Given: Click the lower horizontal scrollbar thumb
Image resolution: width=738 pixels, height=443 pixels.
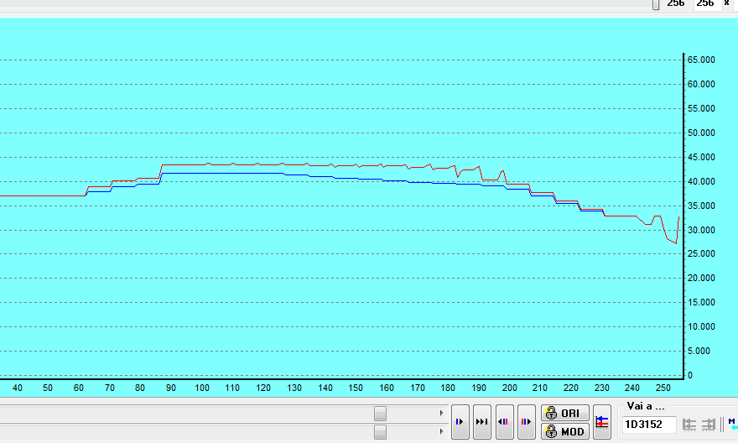Looking at the screenshot, I should [380, 431].
